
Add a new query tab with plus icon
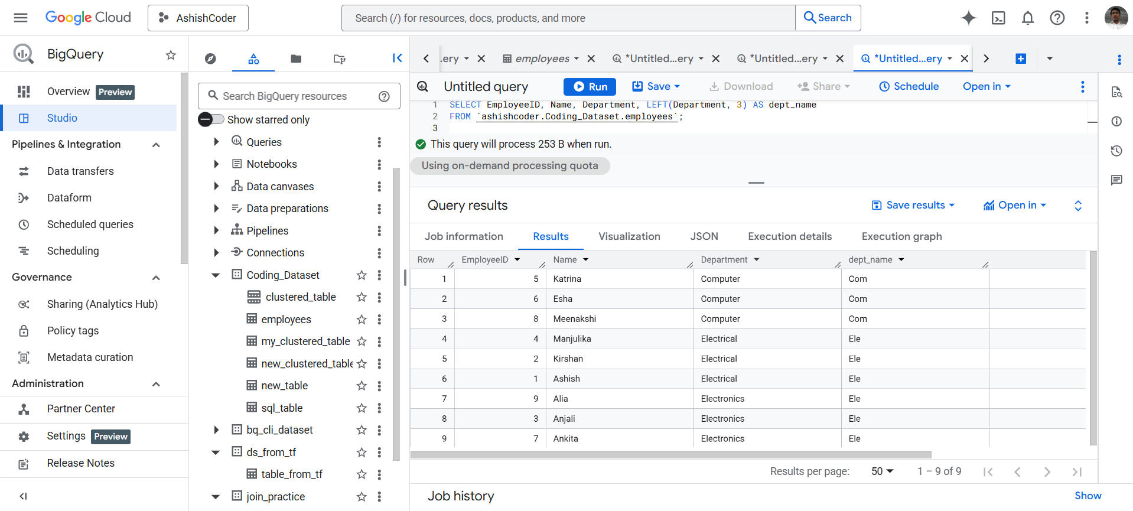point(1021,58)
